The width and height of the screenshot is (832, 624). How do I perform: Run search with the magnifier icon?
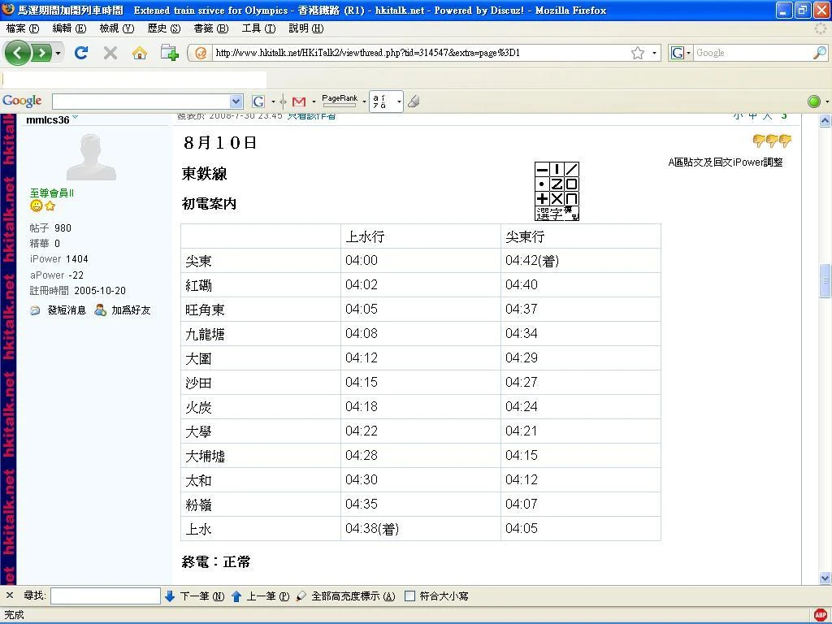(820, 53)
